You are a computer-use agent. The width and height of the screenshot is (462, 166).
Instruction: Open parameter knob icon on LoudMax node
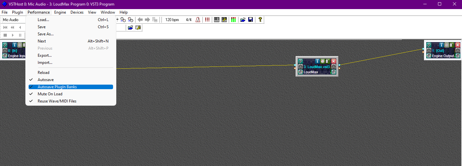[x=323, y=61]
